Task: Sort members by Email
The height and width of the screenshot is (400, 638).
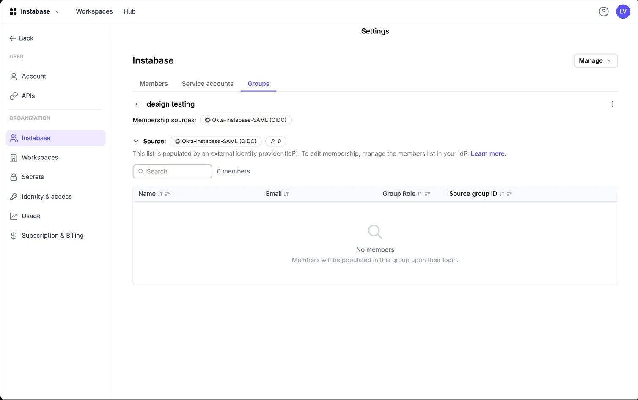Action: pos(286,194)
